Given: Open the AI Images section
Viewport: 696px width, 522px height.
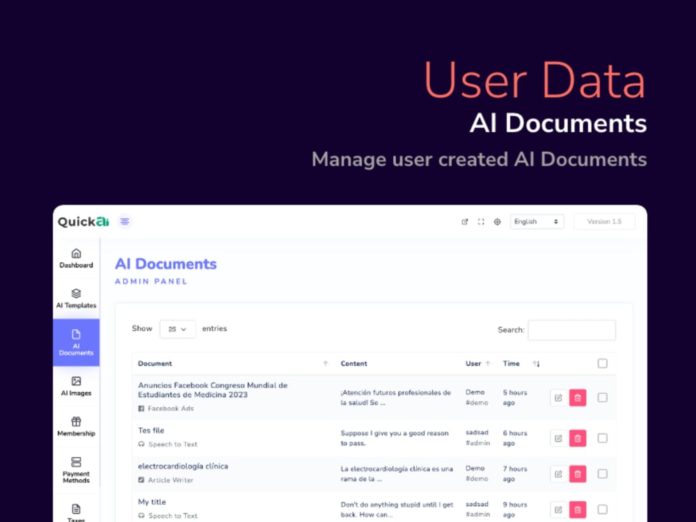Looking at the screenshot, I should point(76,387).
